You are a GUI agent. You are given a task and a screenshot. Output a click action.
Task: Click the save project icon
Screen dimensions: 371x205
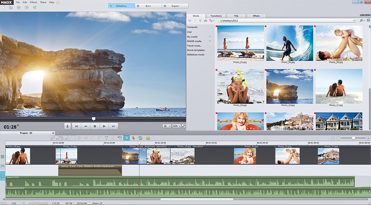[19, 7]
